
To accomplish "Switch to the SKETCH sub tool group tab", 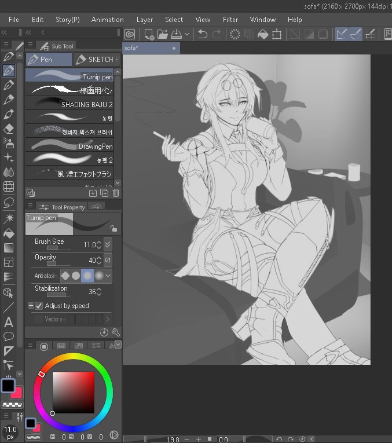I will [97, 59].
